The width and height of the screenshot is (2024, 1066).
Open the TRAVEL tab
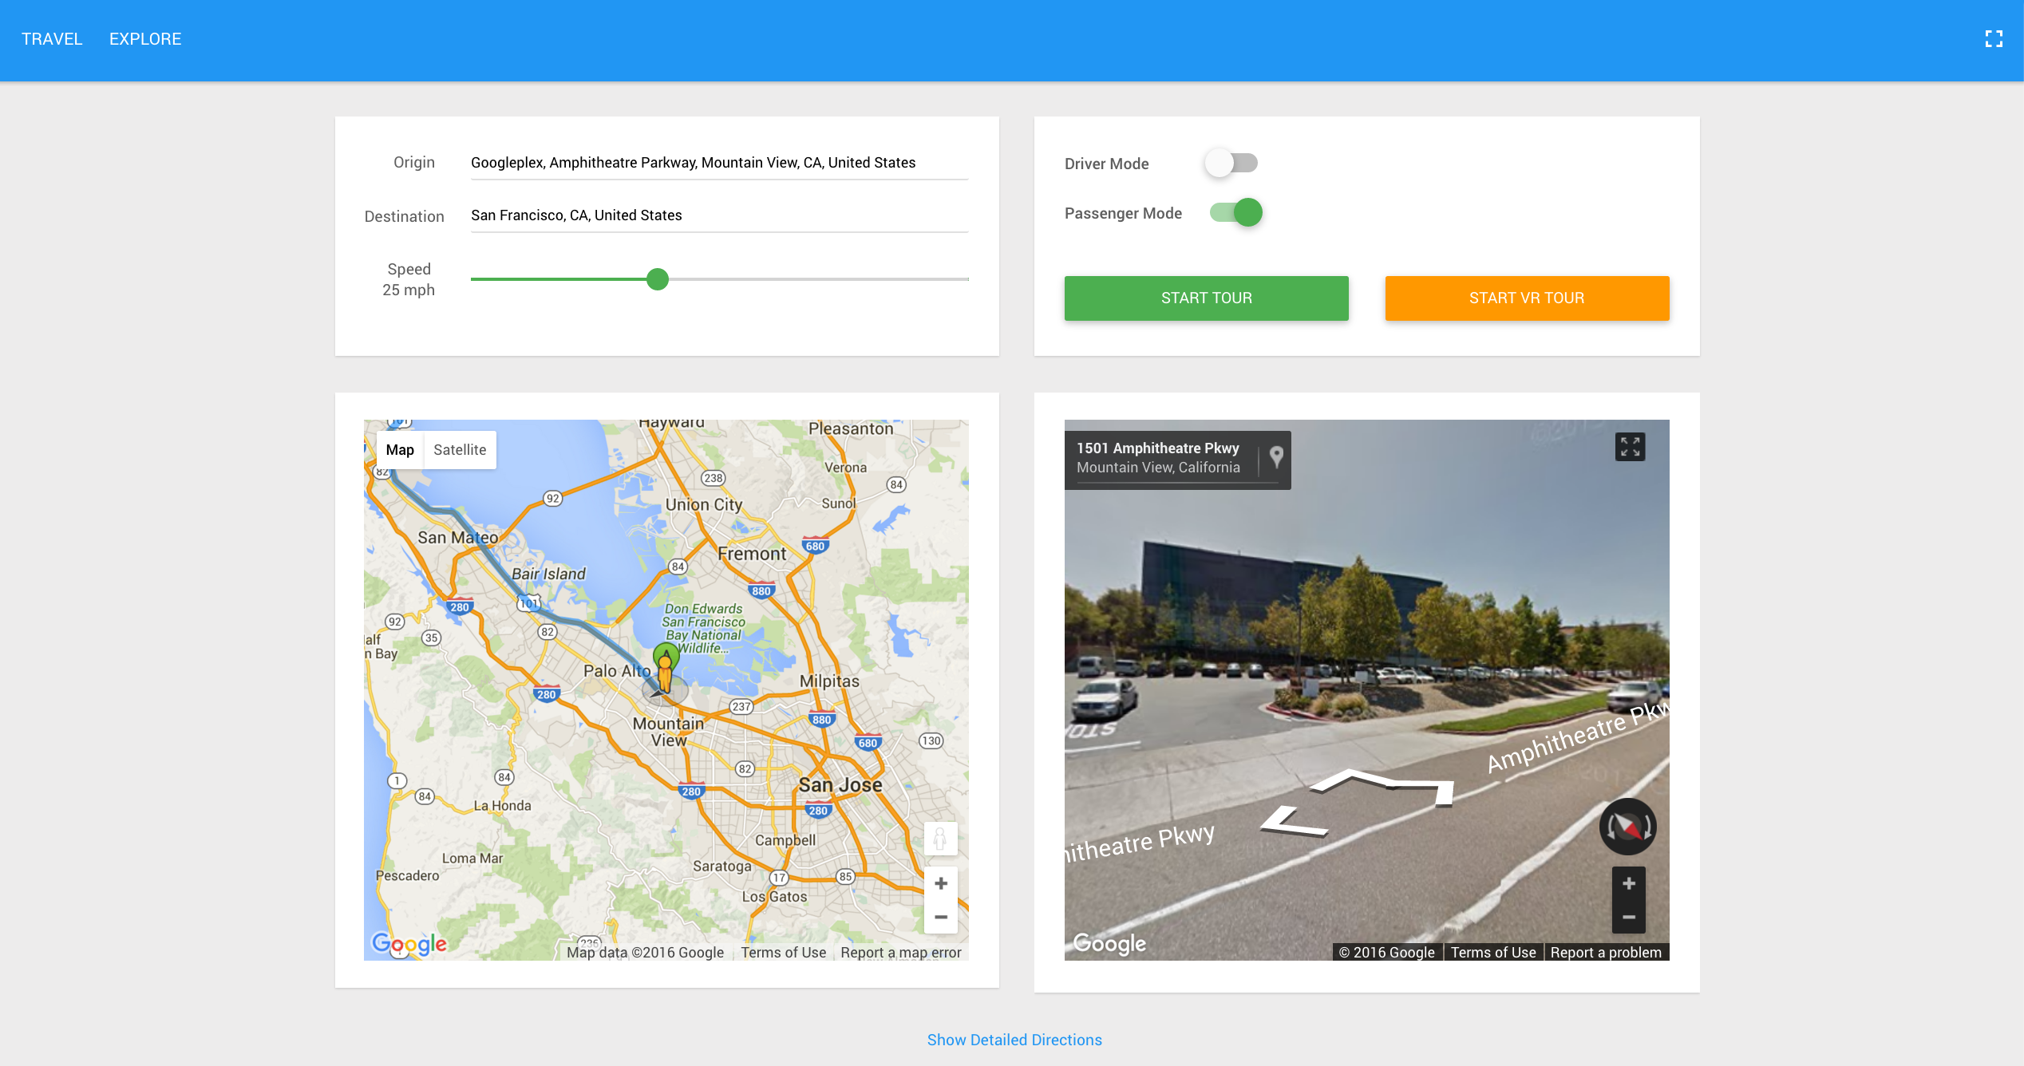coord(52,39)
